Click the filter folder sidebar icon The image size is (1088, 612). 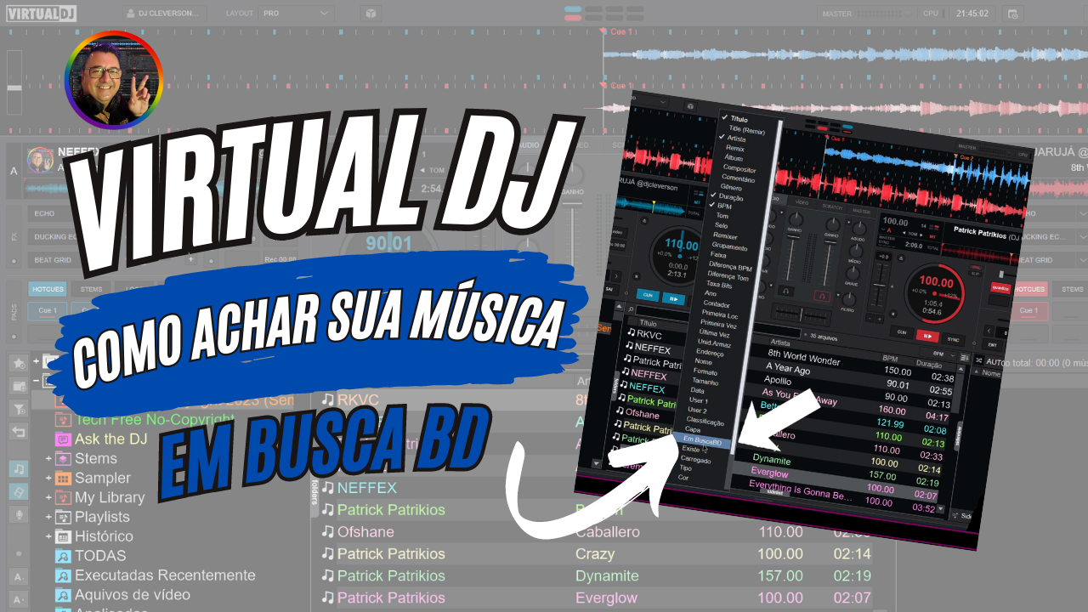(18, 409)
